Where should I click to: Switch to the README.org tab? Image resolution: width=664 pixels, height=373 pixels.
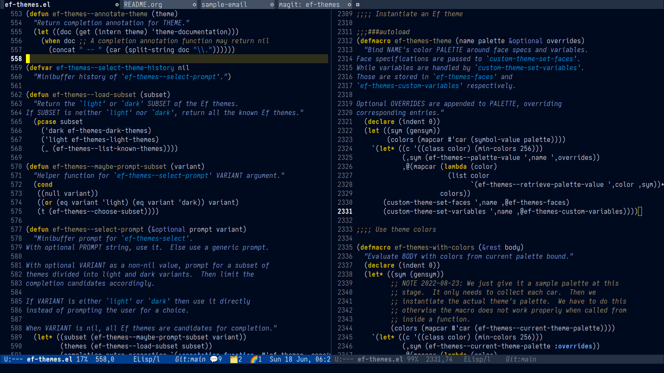point(143,4)
